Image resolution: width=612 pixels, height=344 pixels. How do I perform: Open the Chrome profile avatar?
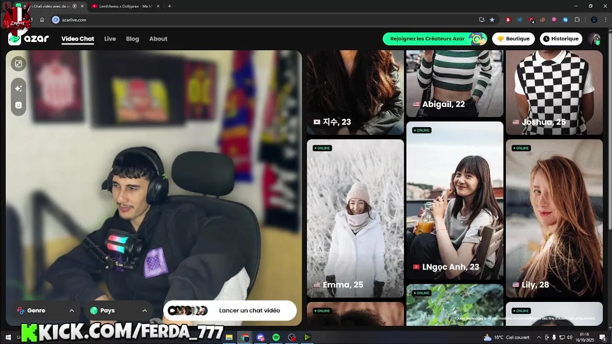[594, 20]
